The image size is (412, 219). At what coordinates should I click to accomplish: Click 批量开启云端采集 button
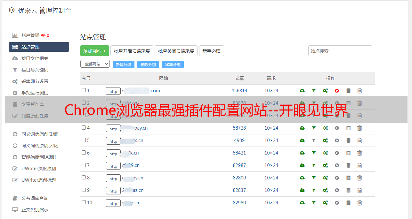tap(132, 51)
